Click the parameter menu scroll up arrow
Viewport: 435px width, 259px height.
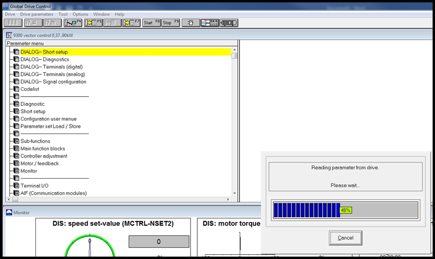(x=234, y=50)
